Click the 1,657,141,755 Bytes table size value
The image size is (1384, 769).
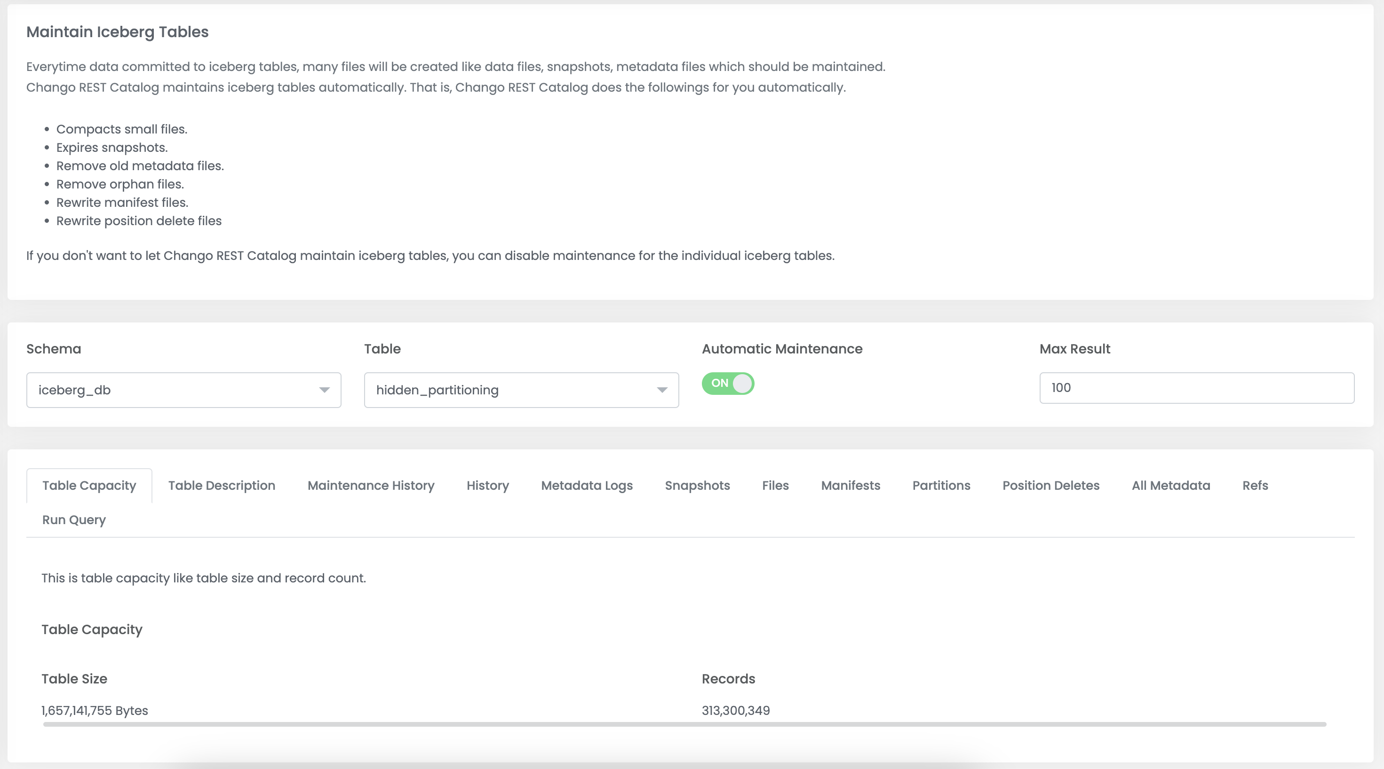coord(95,710)
